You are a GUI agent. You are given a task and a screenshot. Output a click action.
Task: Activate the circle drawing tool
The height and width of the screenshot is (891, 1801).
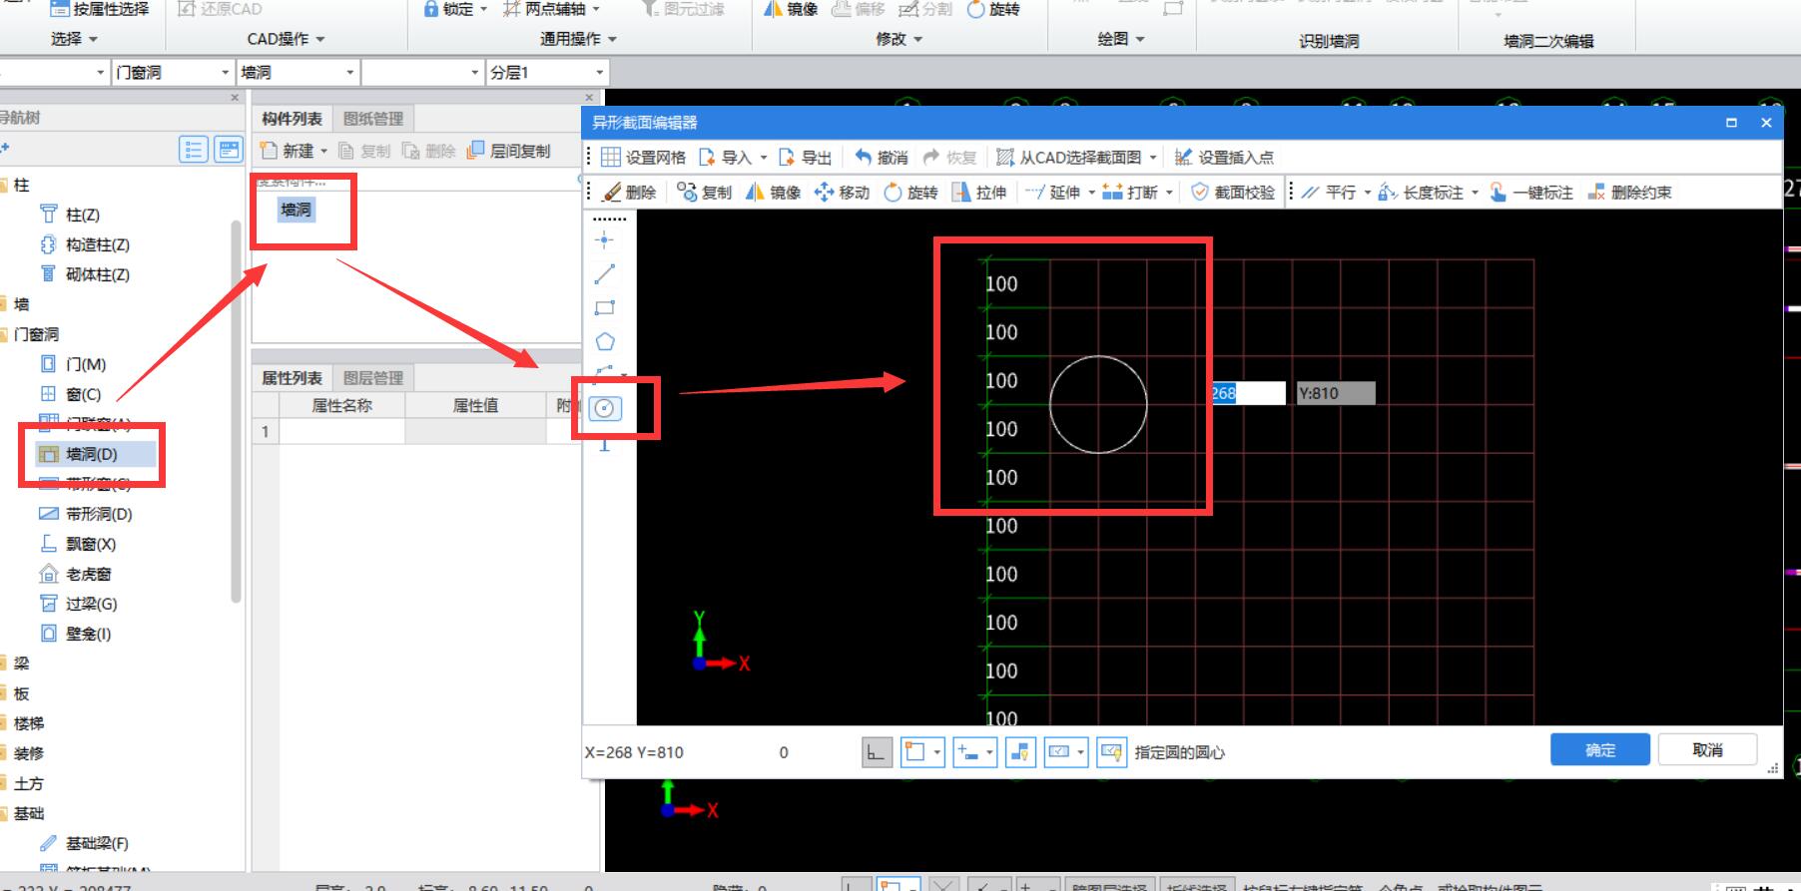click(x=604, y=408)
